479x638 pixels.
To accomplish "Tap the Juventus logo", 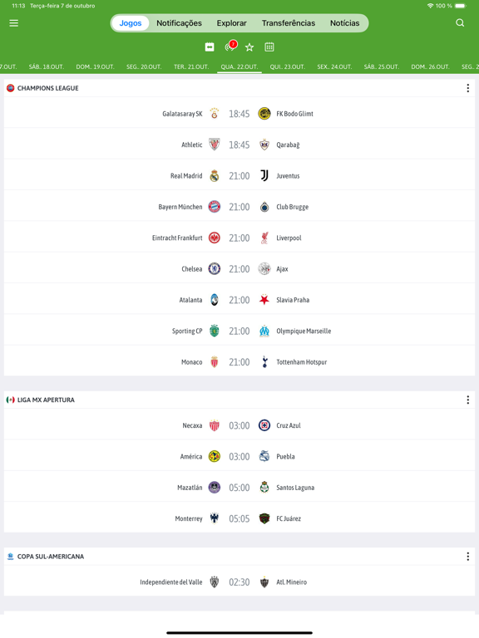I will [x=264, y=176].
